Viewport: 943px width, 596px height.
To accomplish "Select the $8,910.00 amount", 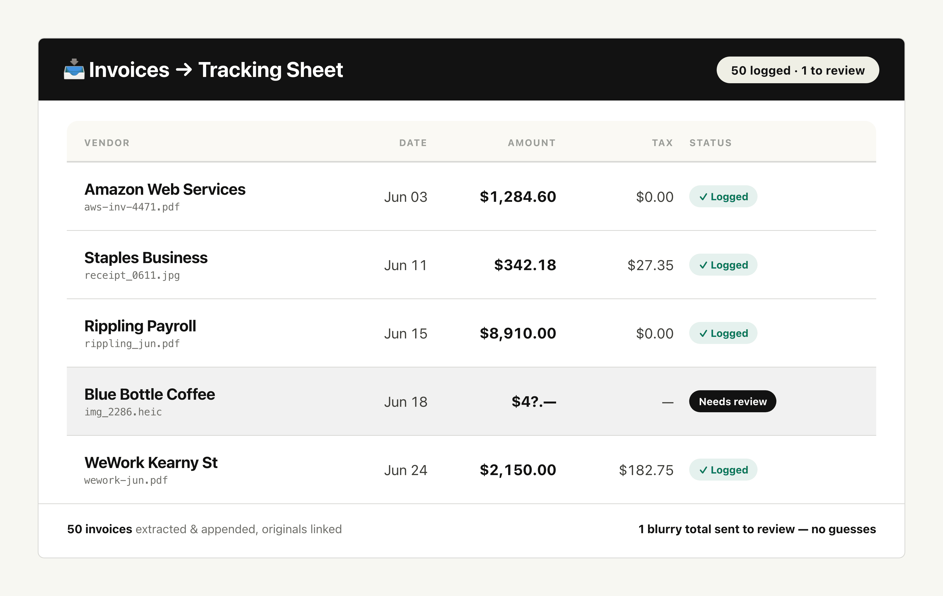I will click(x=518, y=334).
